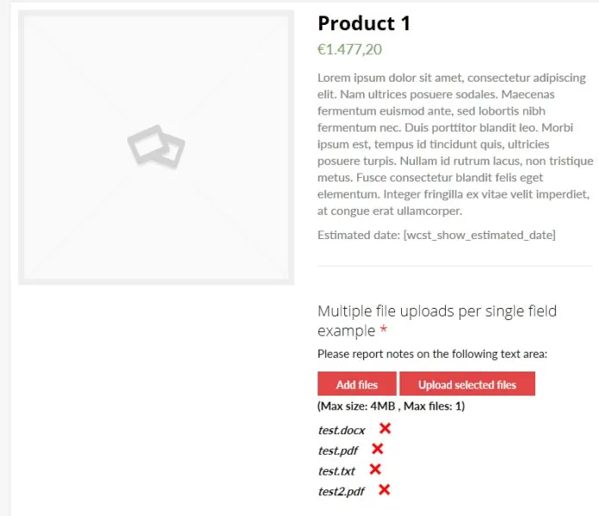The image size is (599, 516).
Task: Delete the test.pdf file using red X
Action: 377,449
